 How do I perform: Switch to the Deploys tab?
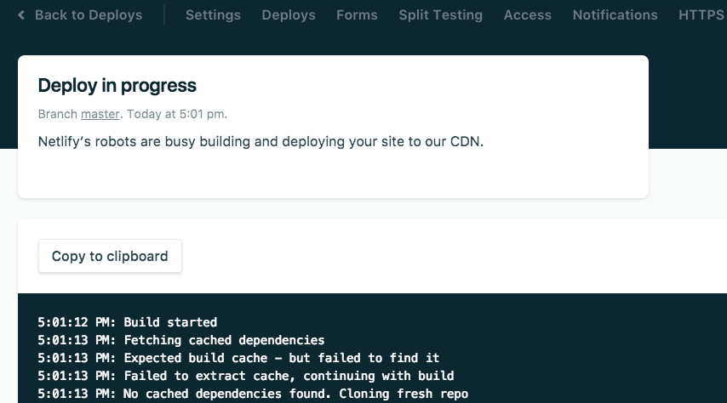point(289,15)
